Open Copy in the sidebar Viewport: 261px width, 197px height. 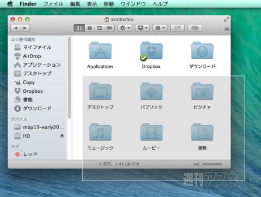[x=24, y=82]
